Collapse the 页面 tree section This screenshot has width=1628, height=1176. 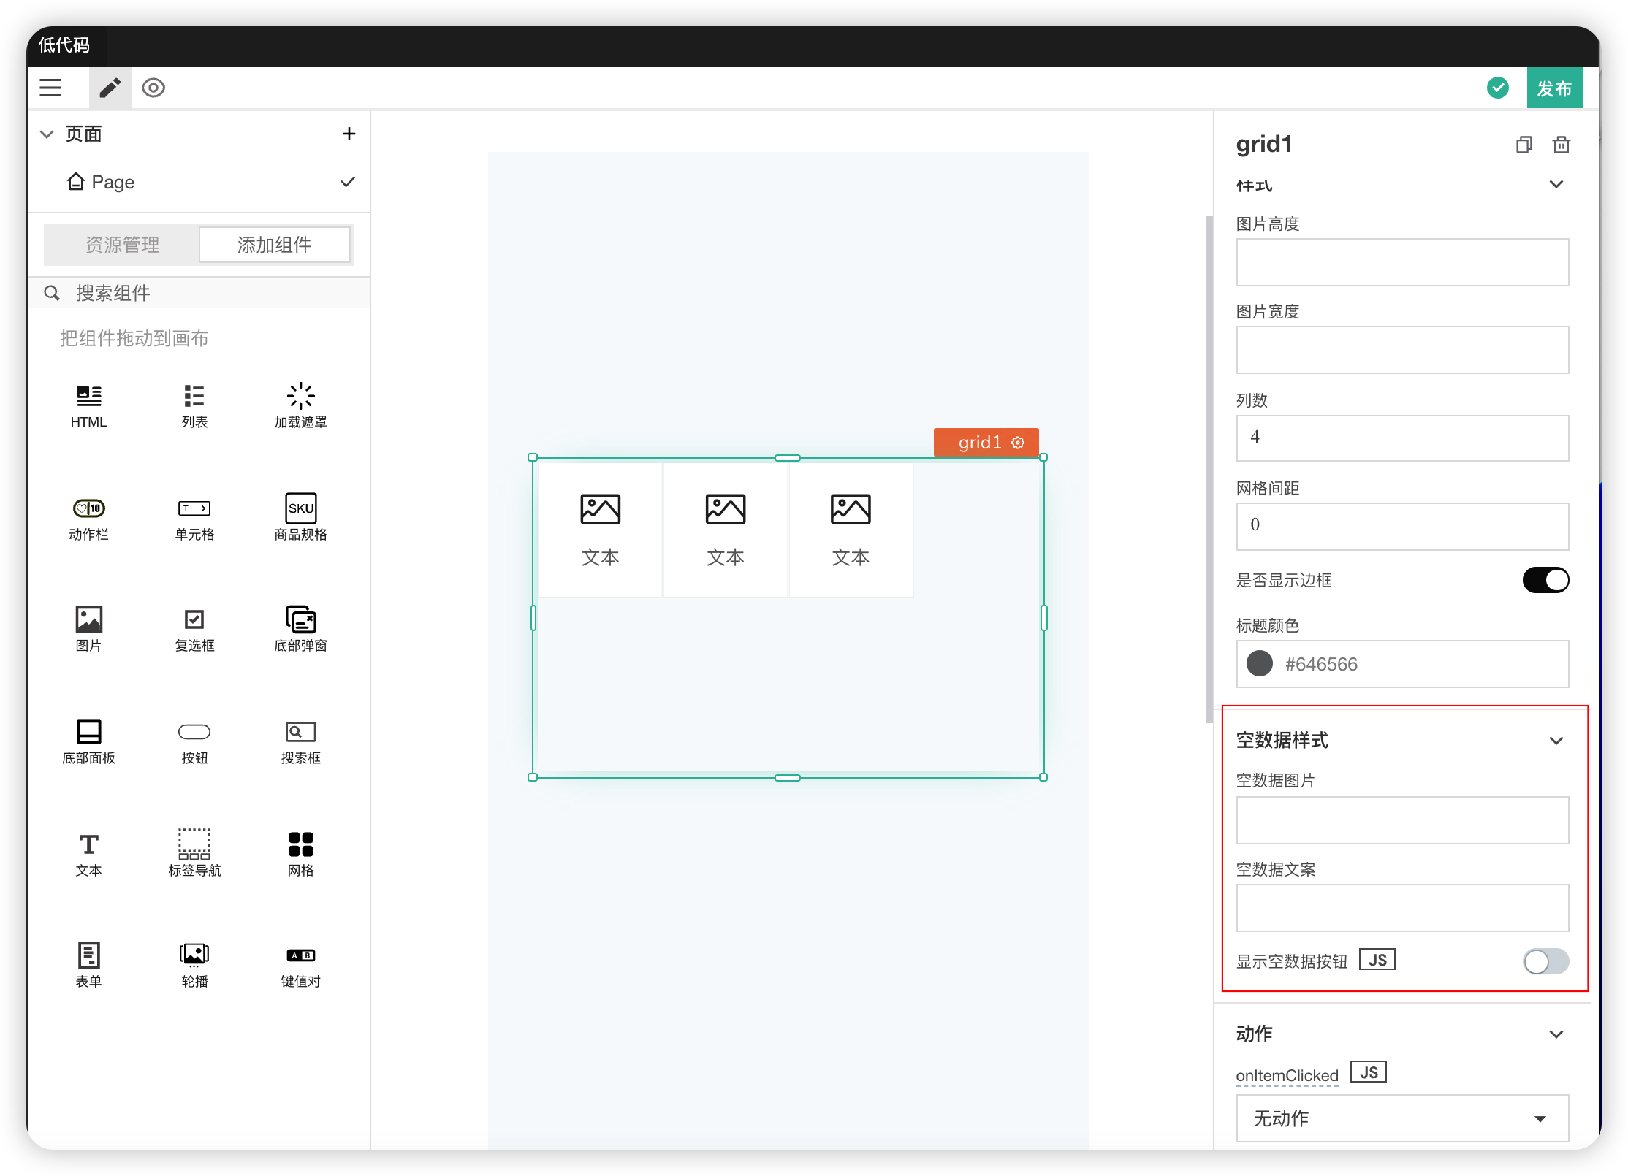(x=47, y=134)
